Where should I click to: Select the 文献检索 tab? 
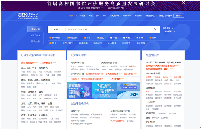36,29
